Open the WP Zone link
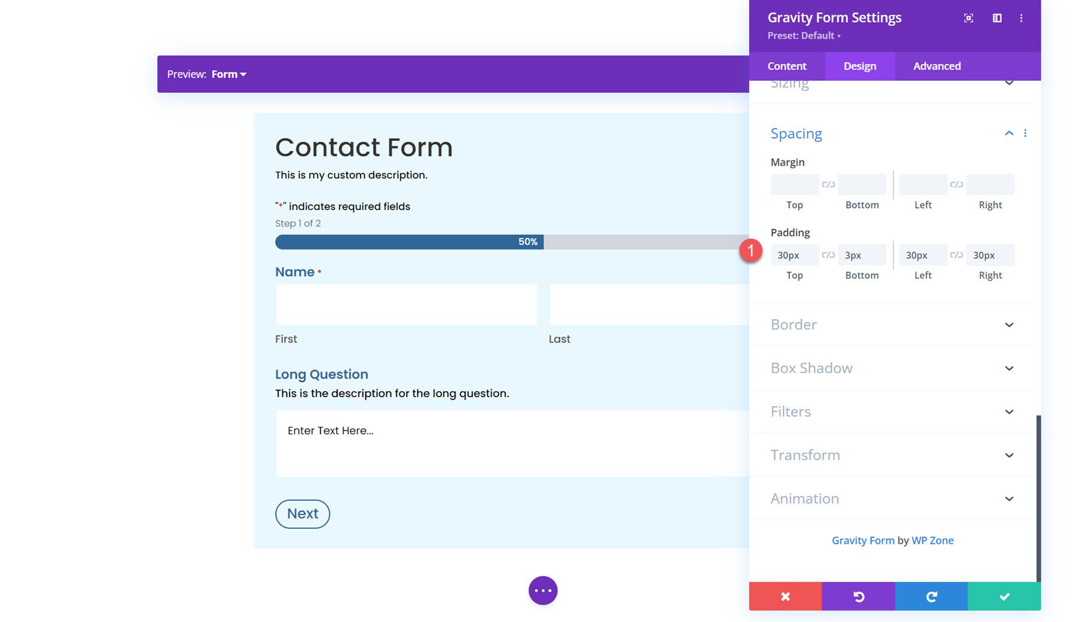1076x622 pixels. (933, 540)
